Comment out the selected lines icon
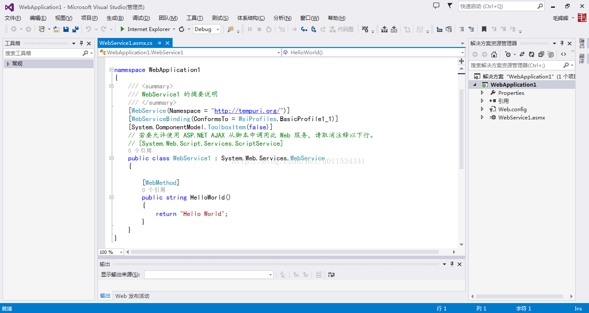This screenshot has width=589, height=313. [462, 29]
